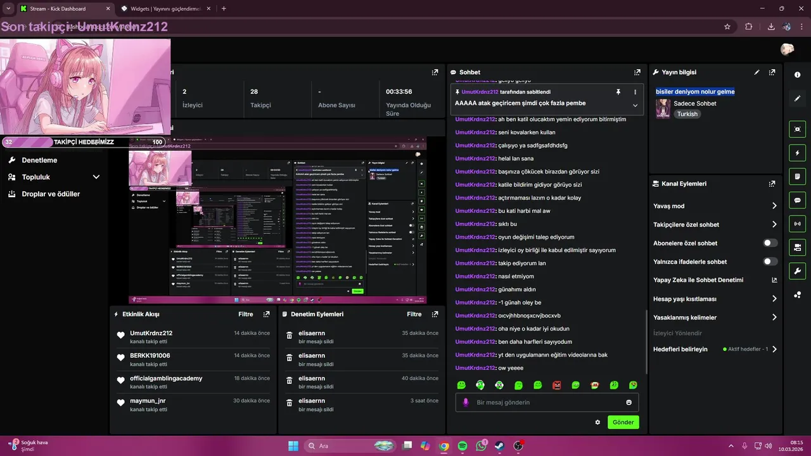
Task: Open WhatsApp from the taskbar
Action: [x=481, y=446]
